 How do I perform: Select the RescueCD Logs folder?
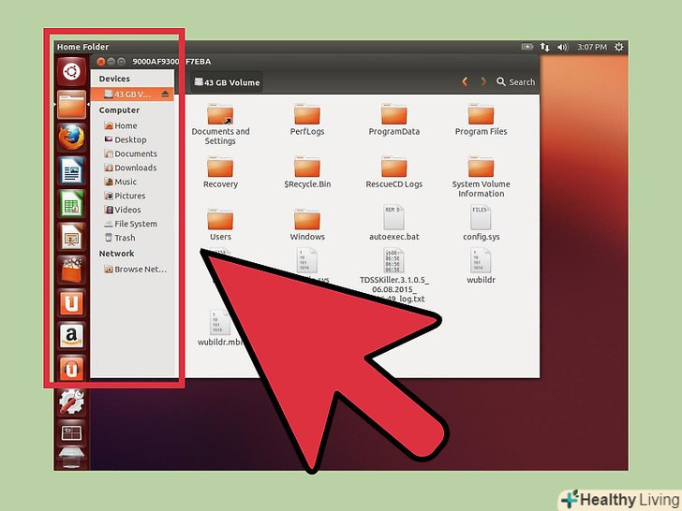click(x=394, y=172)
